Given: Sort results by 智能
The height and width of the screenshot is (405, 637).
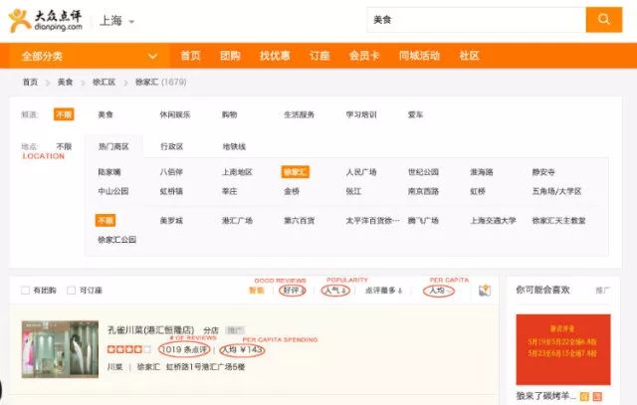Looking at the screenshot, I should click(x=257, y=291).
